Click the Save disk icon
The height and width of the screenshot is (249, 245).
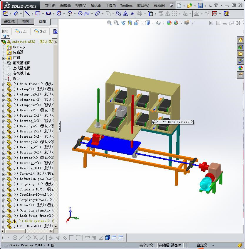[x=200, y=6]
